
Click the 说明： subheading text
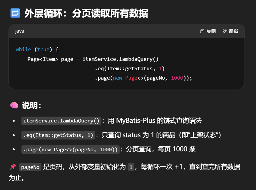click(31, 105)
